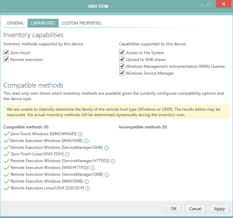233x218 pixels.
Task: Toggle Windows Service Manager checkbox
Action: point(122,73)
